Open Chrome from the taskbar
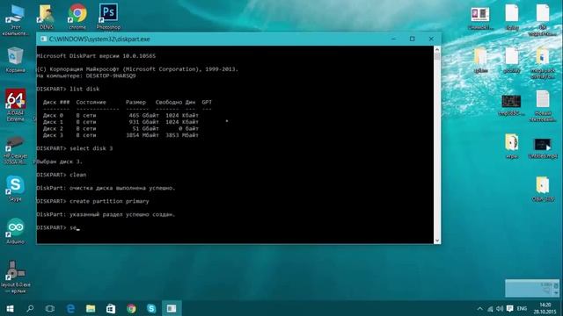 click(x=131, y=308)
